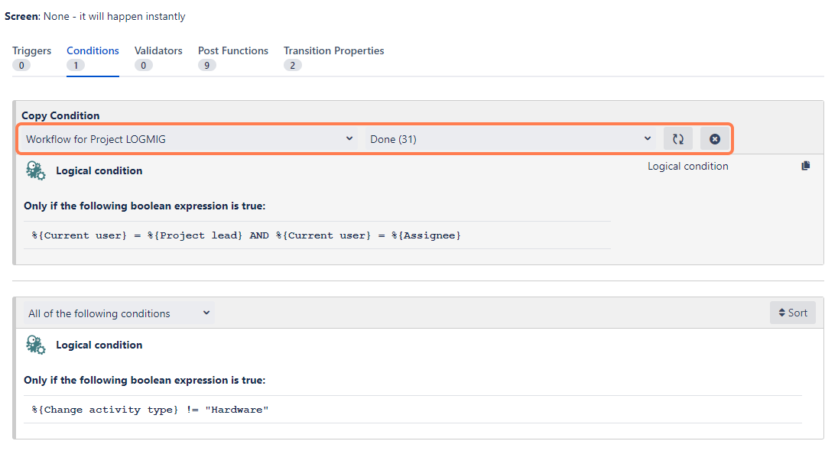Click the Transition Properties count badge 2
The height and width of the screenshot is (454, 838).
292,66
